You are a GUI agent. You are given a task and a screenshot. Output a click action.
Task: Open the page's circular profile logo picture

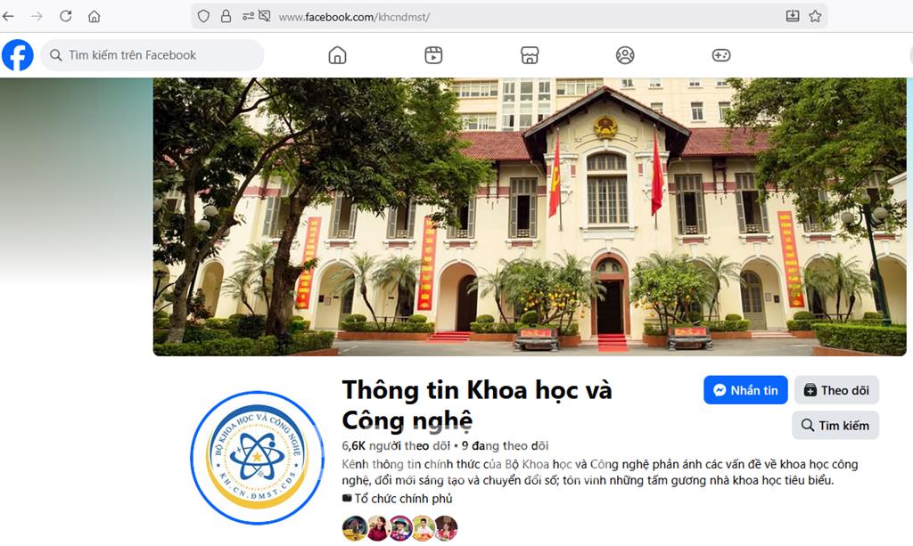pos(257,458)
